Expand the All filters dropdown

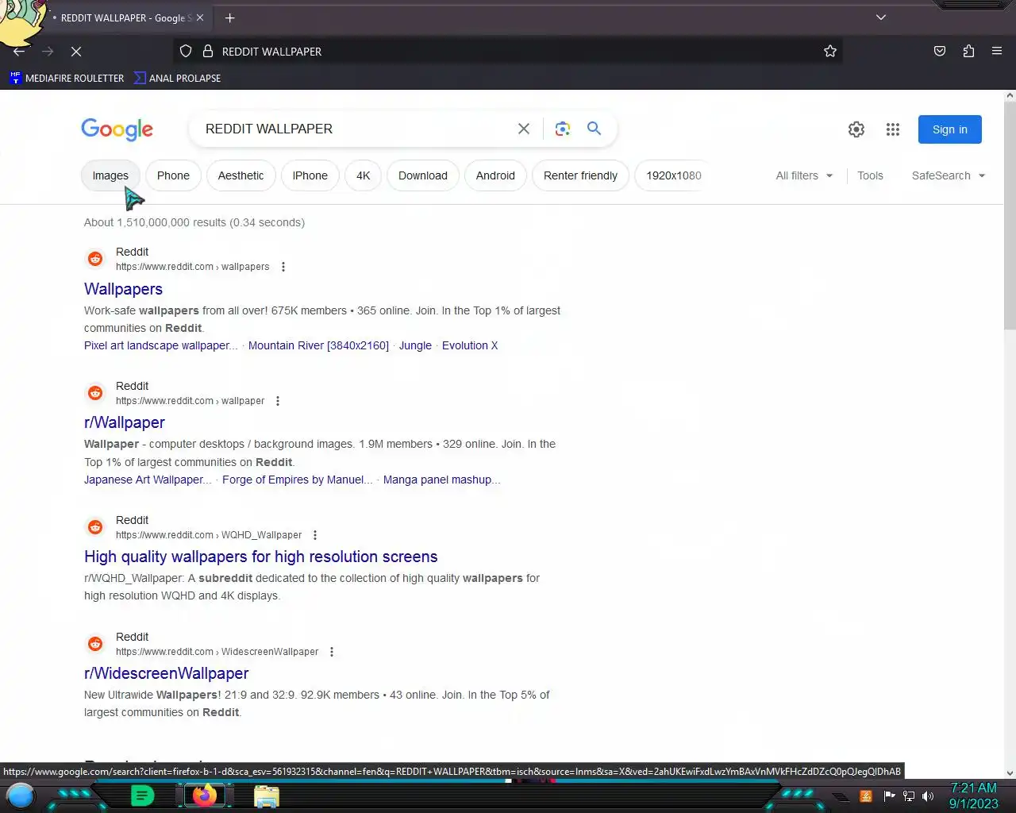coord(804,175)
